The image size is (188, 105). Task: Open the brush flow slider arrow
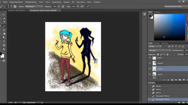point(78,6)
